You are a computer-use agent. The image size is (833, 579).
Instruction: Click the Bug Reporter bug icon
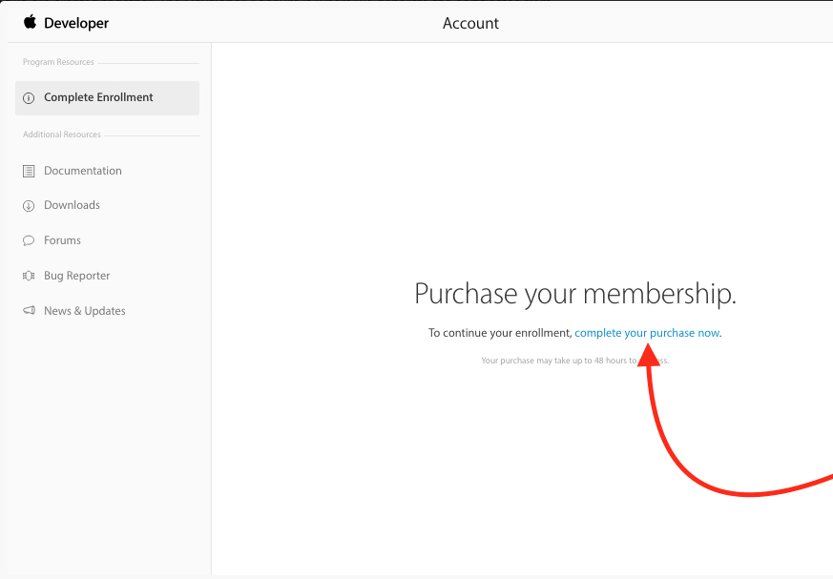coord(29,276)
